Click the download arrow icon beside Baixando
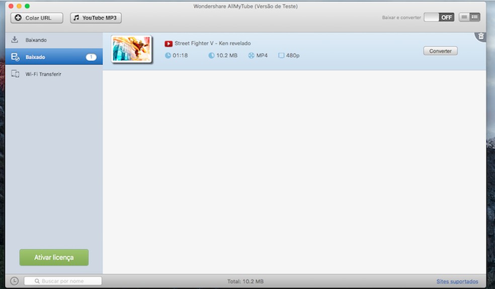 pos(15,40)
